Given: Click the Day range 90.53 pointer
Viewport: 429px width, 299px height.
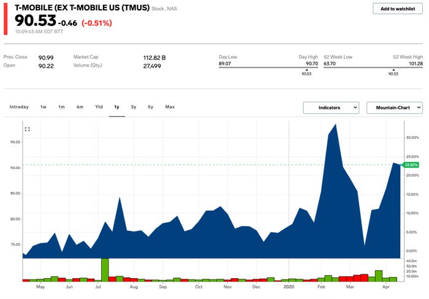Looking at the screenshot, I should (x=306, y=72).
